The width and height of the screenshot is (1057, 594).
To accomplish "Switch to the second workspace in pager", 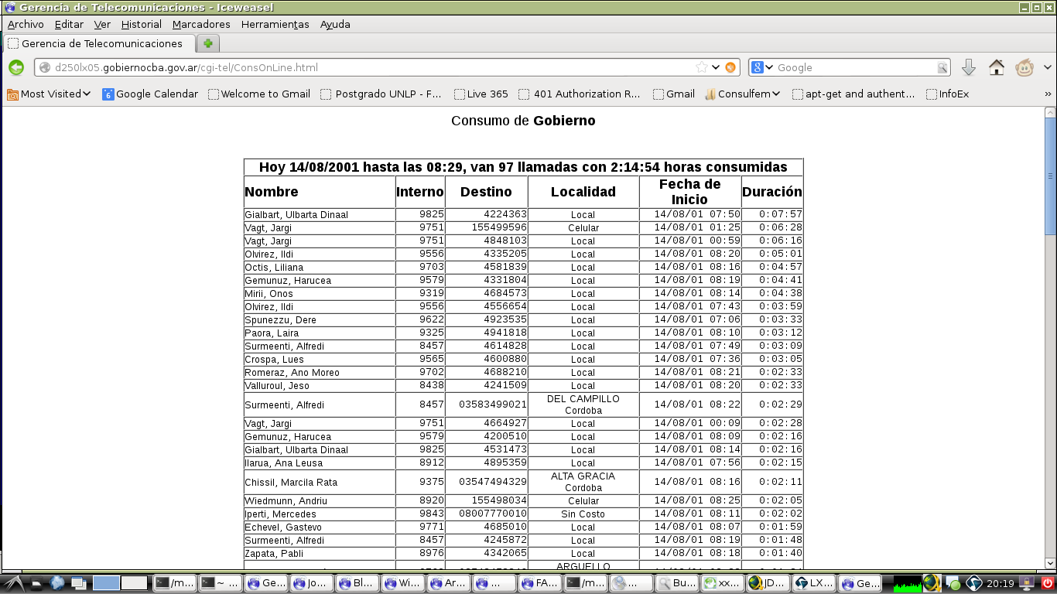I will 134,583.
